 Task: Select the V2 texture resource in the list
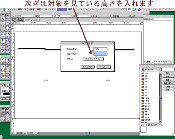(150, 76)
